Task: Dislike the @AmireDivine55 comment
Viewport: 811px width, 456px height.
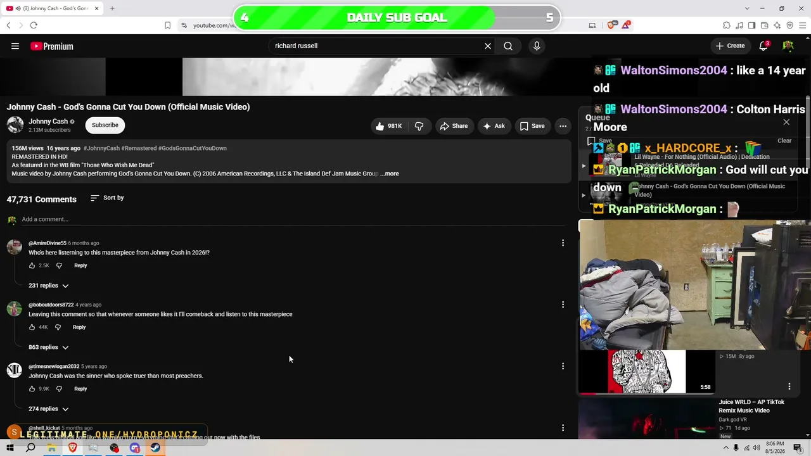Action: tap(59, 265)
